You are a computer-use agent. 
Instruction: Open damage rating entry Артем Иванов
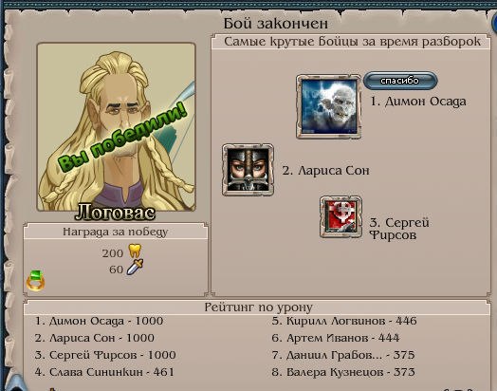point(336,338)
